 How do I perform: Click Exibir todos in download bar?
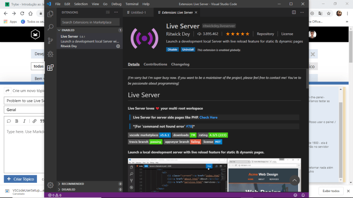point(331,191)
